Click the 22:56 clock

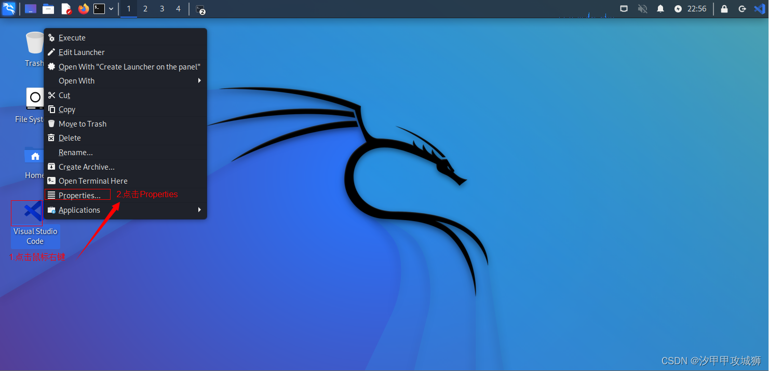click(697, 9)
